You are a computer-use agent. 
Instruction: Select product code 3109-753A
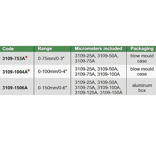14,58
